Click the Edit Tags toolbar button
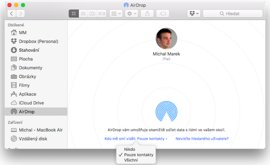 163,14
